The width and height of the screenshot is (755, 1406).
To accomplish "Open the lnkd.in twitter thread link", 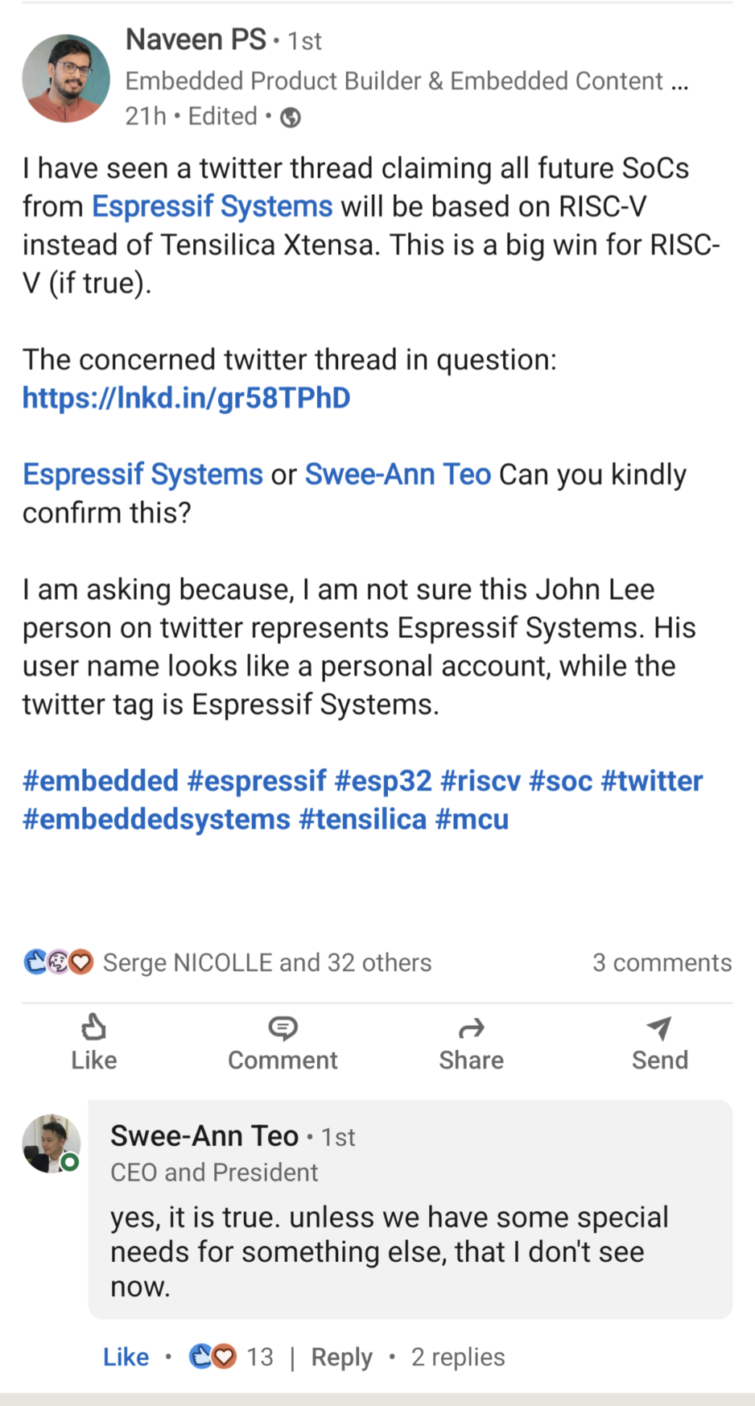I will coord(186,398).
